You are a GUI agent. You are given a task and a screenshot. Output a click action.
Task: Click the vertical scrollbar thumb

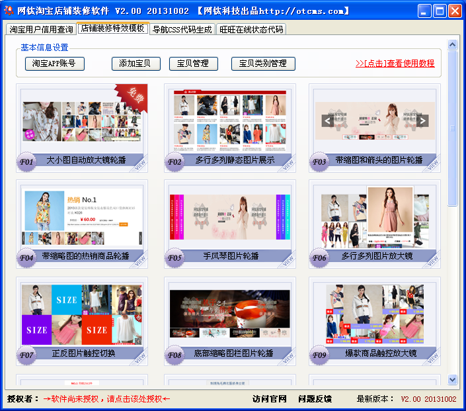tap(452, 128)
